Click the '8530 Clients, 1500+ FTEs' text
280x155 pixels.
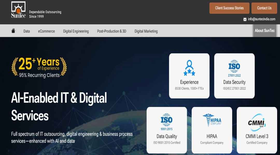[189, 88]
